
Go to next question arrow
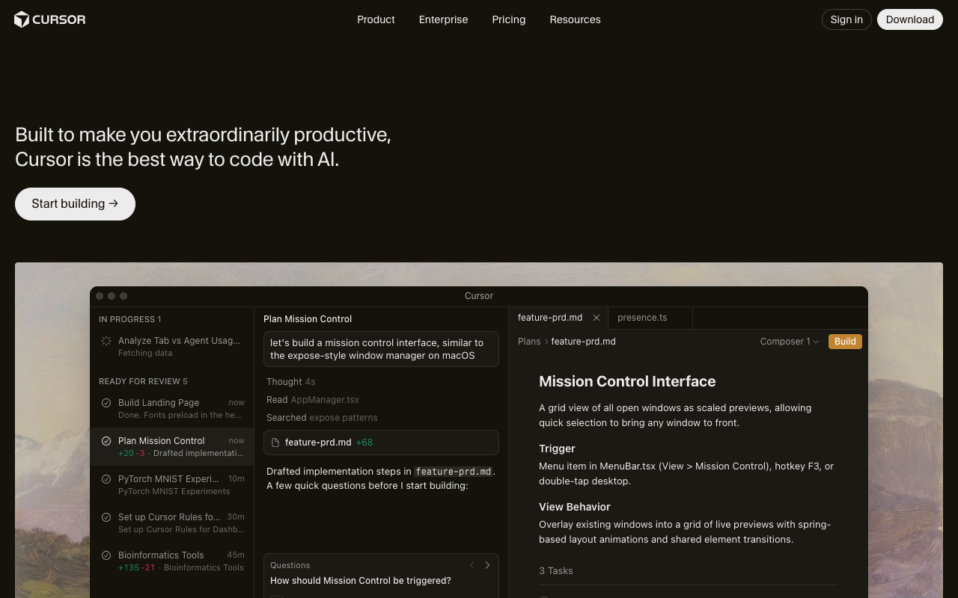point(487,565)
